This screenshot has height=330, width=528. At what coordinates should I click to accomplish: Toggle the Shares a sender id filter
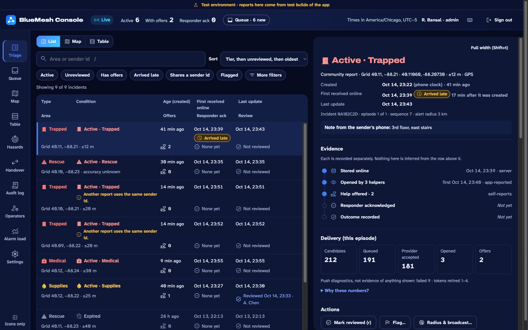point(190,75)
